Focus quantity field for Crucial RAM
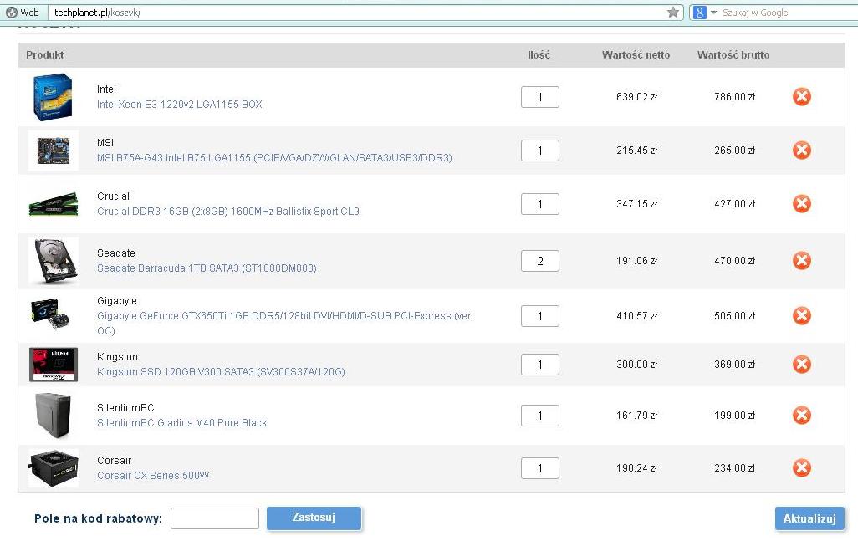 (x=540, y=204)
